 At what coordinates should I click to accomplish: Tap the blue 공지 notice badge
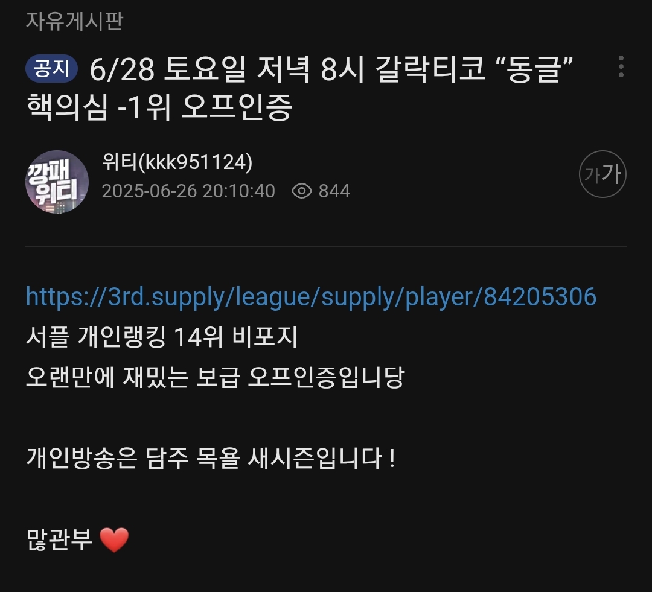[x=51, y=68]
